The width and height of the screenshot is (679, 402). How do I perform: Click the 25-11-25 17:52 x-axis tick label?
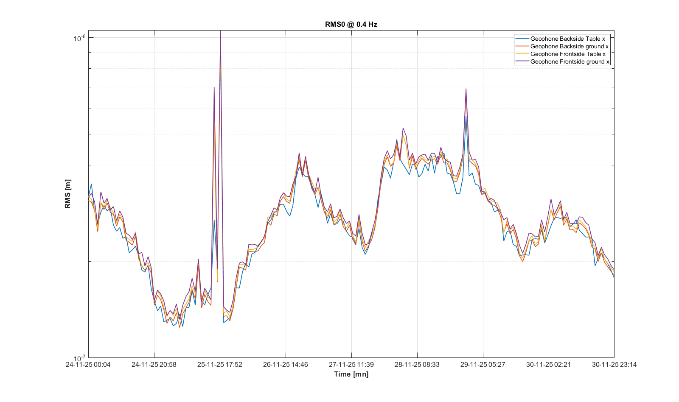(220, 364)
